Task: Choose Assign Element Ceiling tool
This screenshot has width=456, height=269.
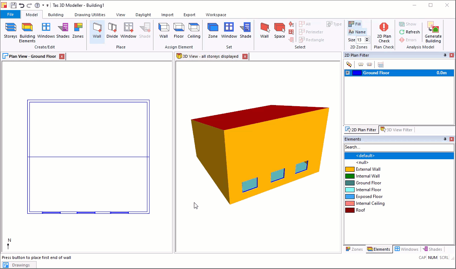Action: (x=194, y=30)
